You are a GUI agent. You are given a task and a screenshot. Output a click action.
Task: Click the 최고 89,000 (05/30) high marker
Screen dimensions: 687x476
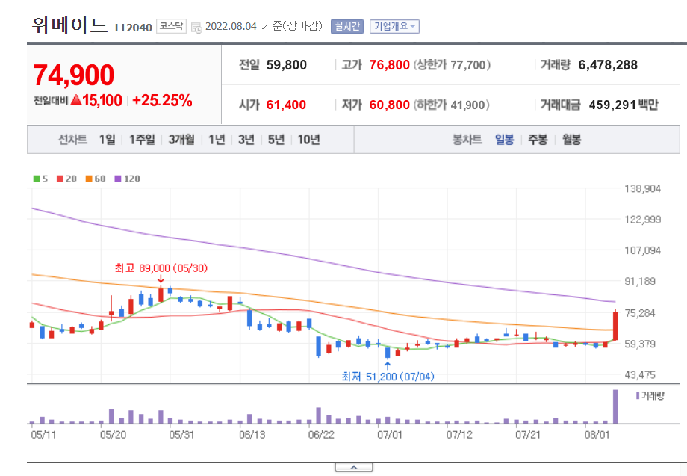161,268
